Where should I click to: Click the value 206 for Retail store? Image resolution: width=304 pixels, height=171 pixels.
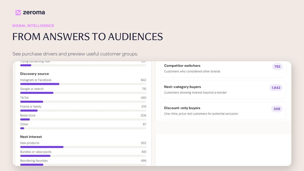tap(143, 116)
